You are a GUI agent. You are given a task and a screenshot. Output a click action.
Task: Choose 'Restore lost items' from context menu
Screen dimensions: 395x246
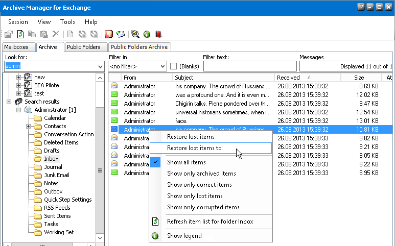[191, 137]
